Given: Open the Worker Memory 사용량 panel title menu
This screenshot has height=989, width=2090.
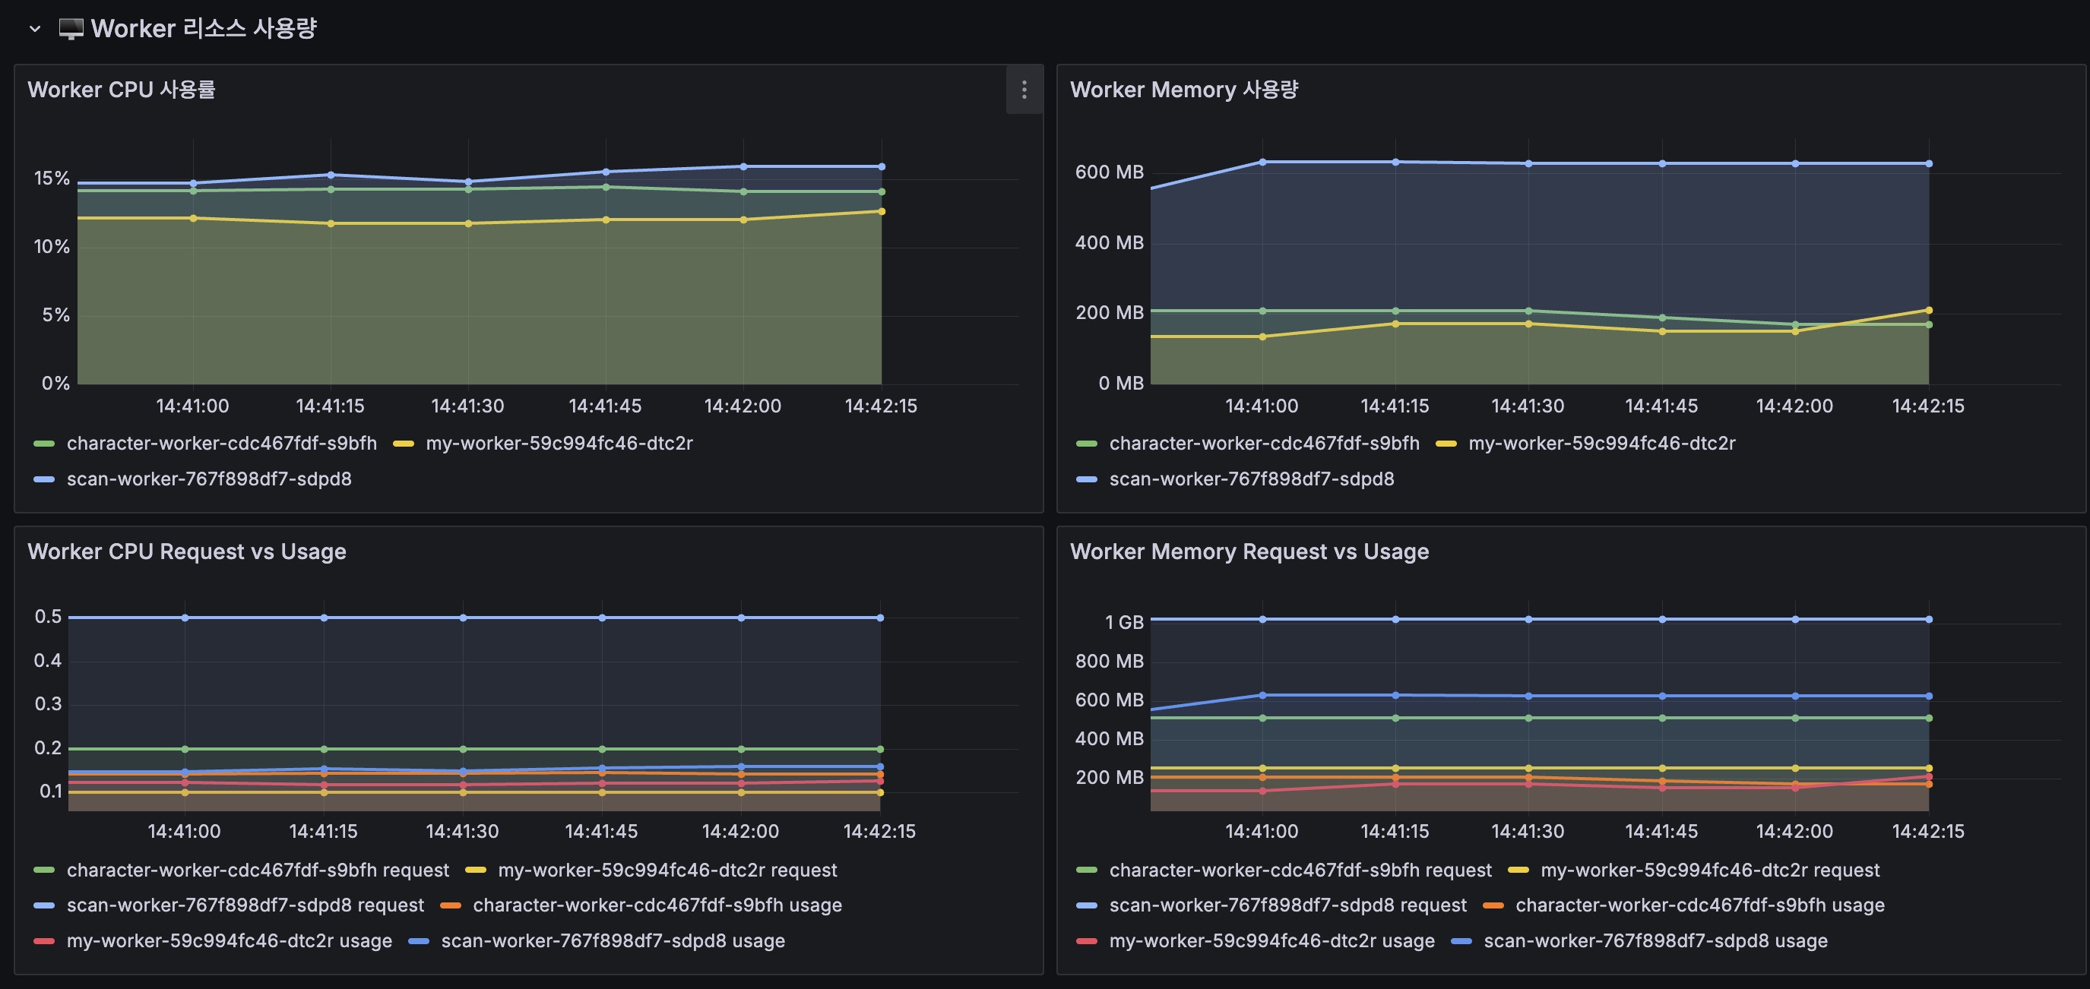Looking at the screenshot, I should point(1184,90).
